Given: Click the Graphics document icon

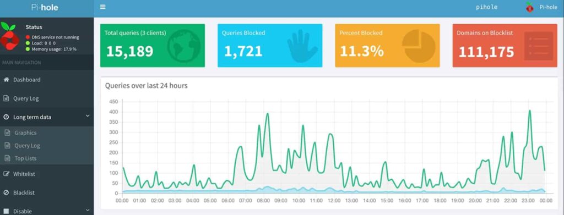Looking at the screenshot, I should [7, 133].
